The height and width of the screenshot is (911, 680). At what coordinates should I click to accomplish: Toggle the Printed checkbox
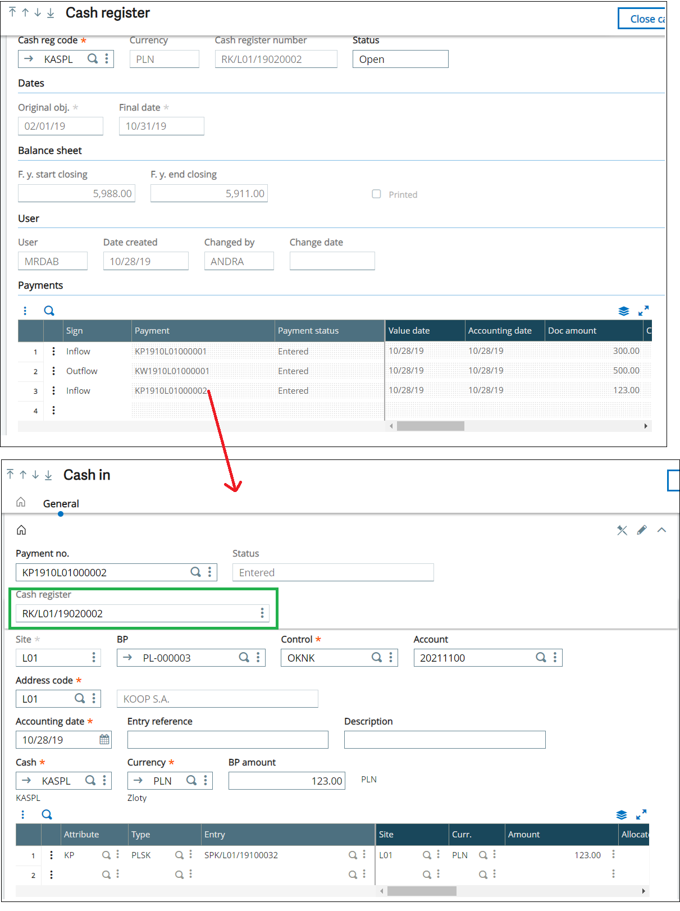coord(376,194)
